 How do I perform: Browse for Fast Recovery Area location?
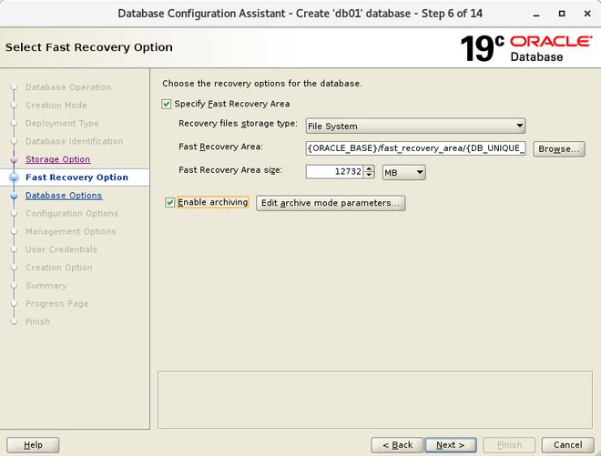coord(559,148)
